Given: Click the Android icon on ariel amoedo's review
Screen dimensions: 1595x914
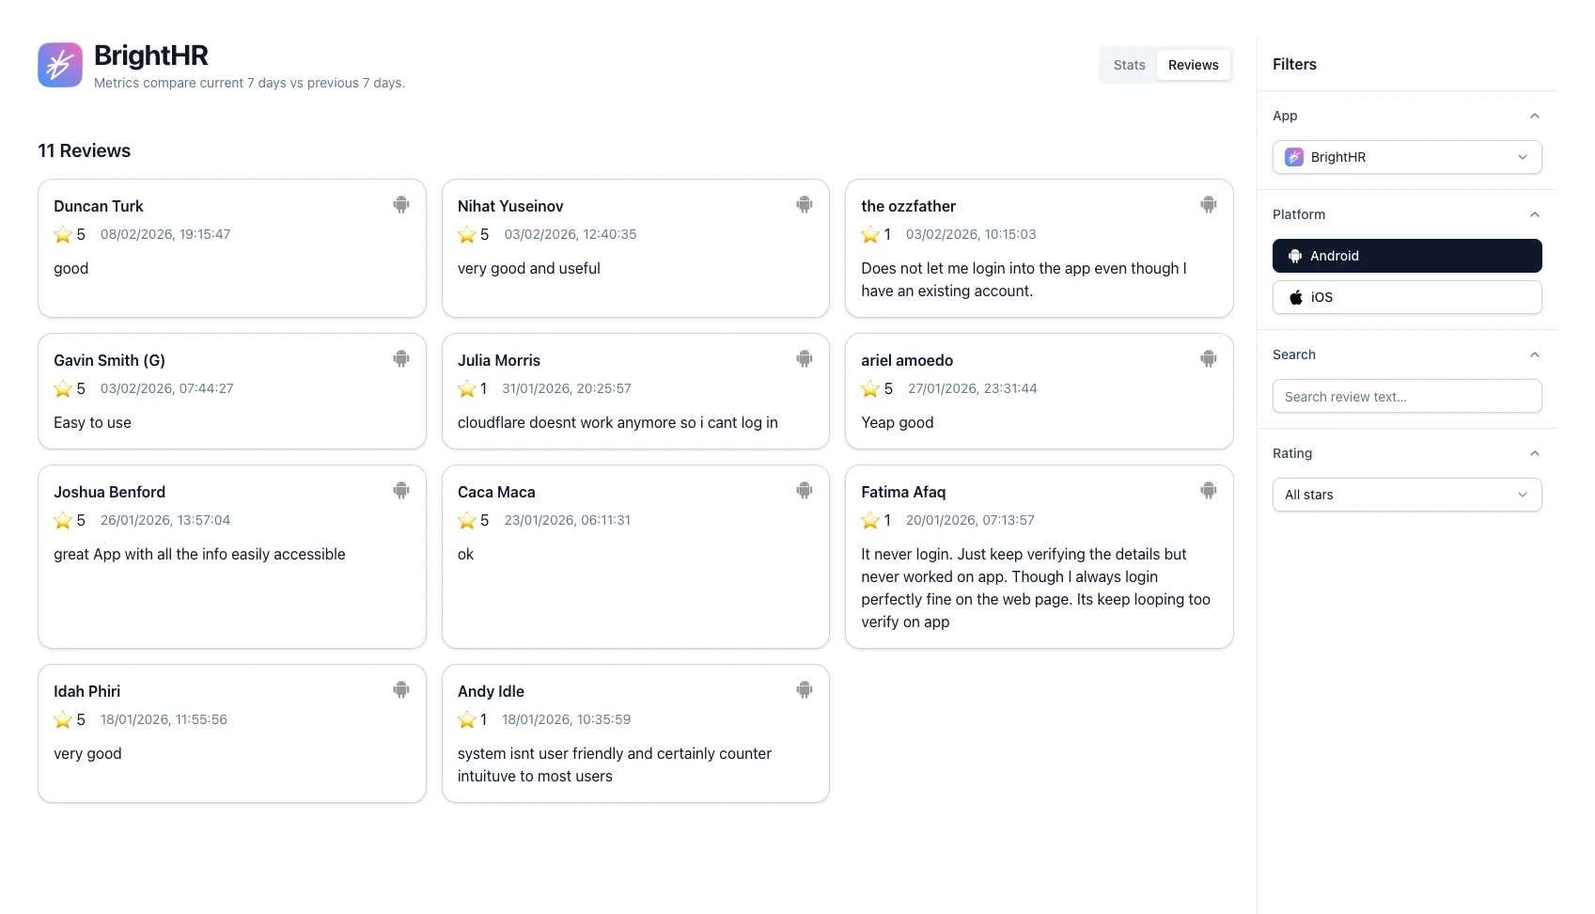Looking at the screenshot, I should tap(1209, 358).
